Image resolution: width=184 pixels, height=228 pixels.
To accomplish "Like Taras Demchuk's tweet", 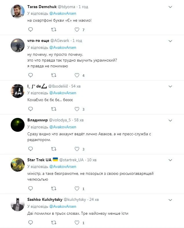I will [x=77, y=29].
